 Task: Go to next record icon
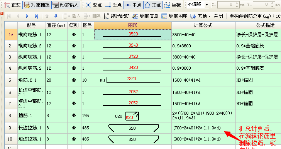[x=27, y=16]
